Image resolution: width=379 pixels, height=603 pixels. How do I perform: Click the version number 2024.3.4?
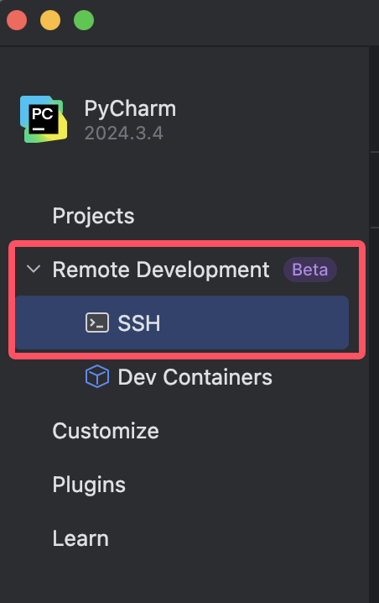123,134
